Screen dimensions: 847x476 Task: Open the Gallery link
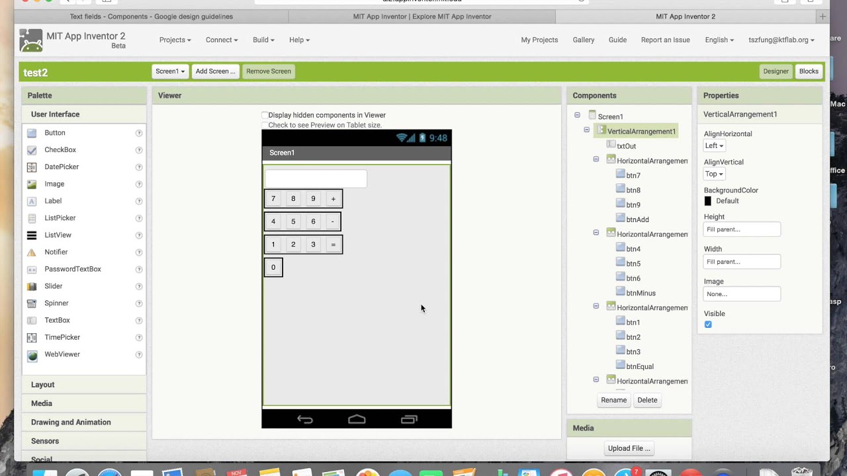(x=584, y=40)
